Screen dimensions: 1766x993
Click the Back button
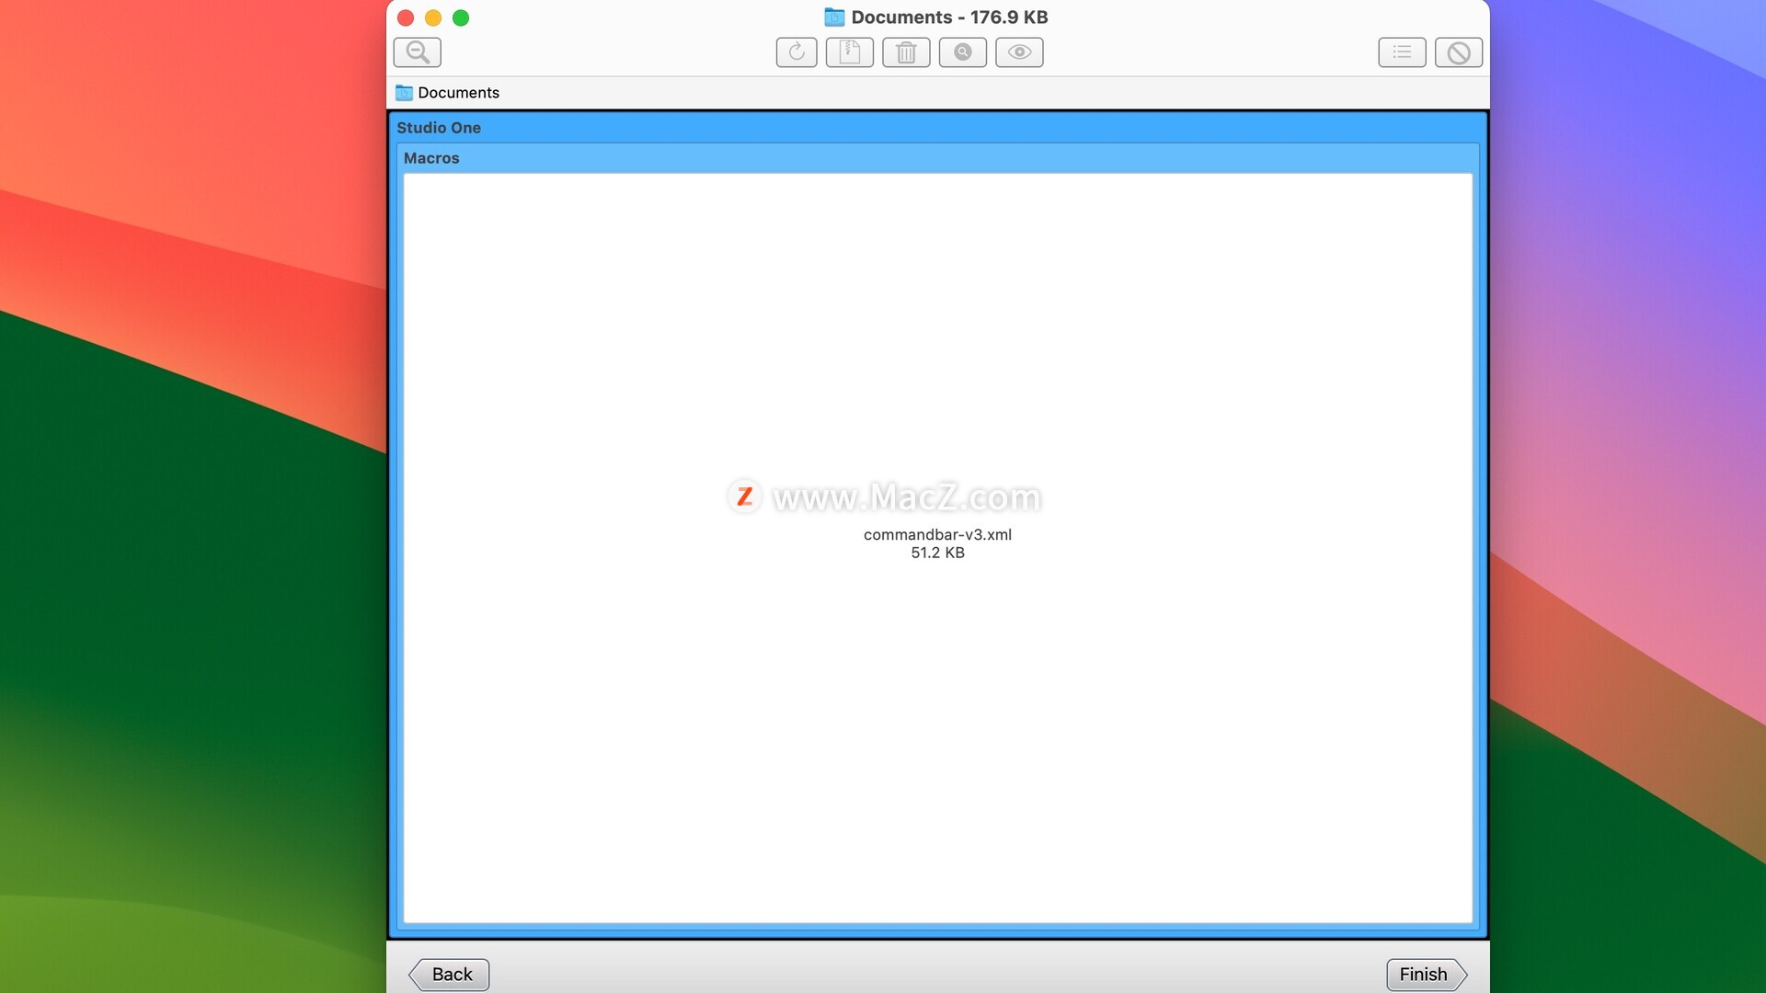click(x=449, y=975)
